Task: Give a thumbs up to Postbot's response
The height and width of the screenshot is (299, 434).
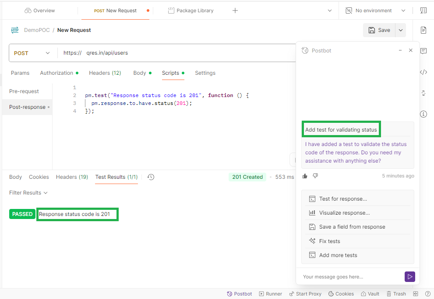Action: (304, 176)
